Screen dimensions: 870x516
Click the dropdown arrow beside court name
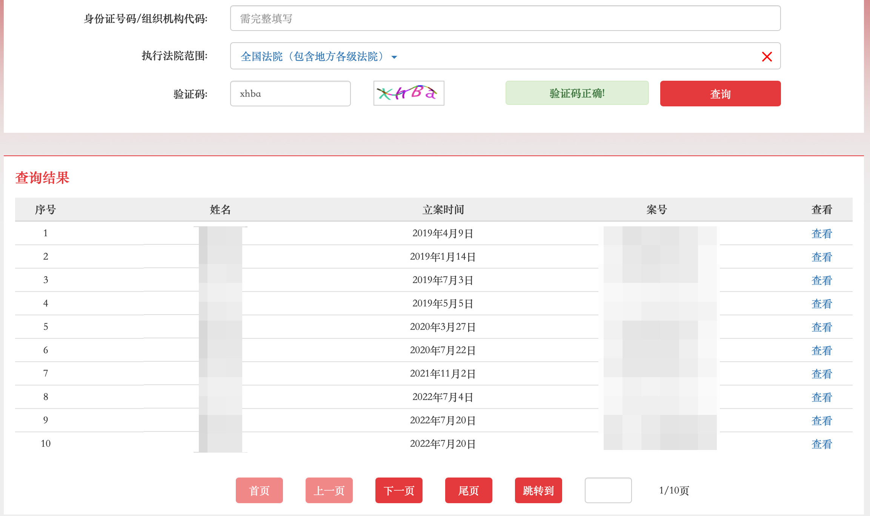pos(394,57)
